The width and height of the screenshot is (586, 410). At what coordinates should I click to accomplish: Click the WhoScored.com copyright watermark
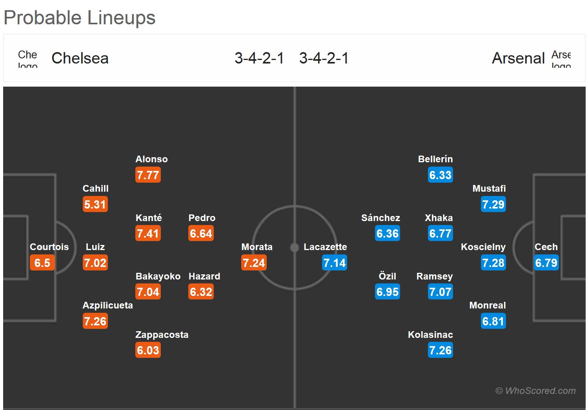point(535,390)
